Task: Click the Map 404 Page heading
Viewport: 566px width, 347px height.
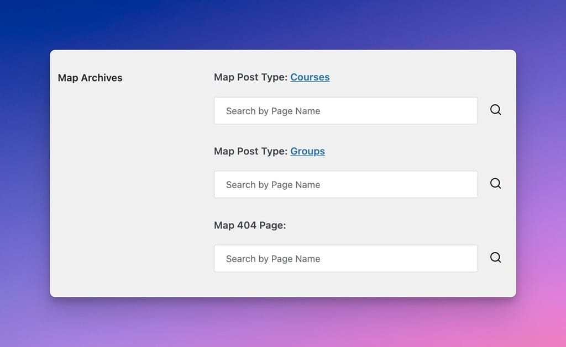Action: tap(250, 225)
